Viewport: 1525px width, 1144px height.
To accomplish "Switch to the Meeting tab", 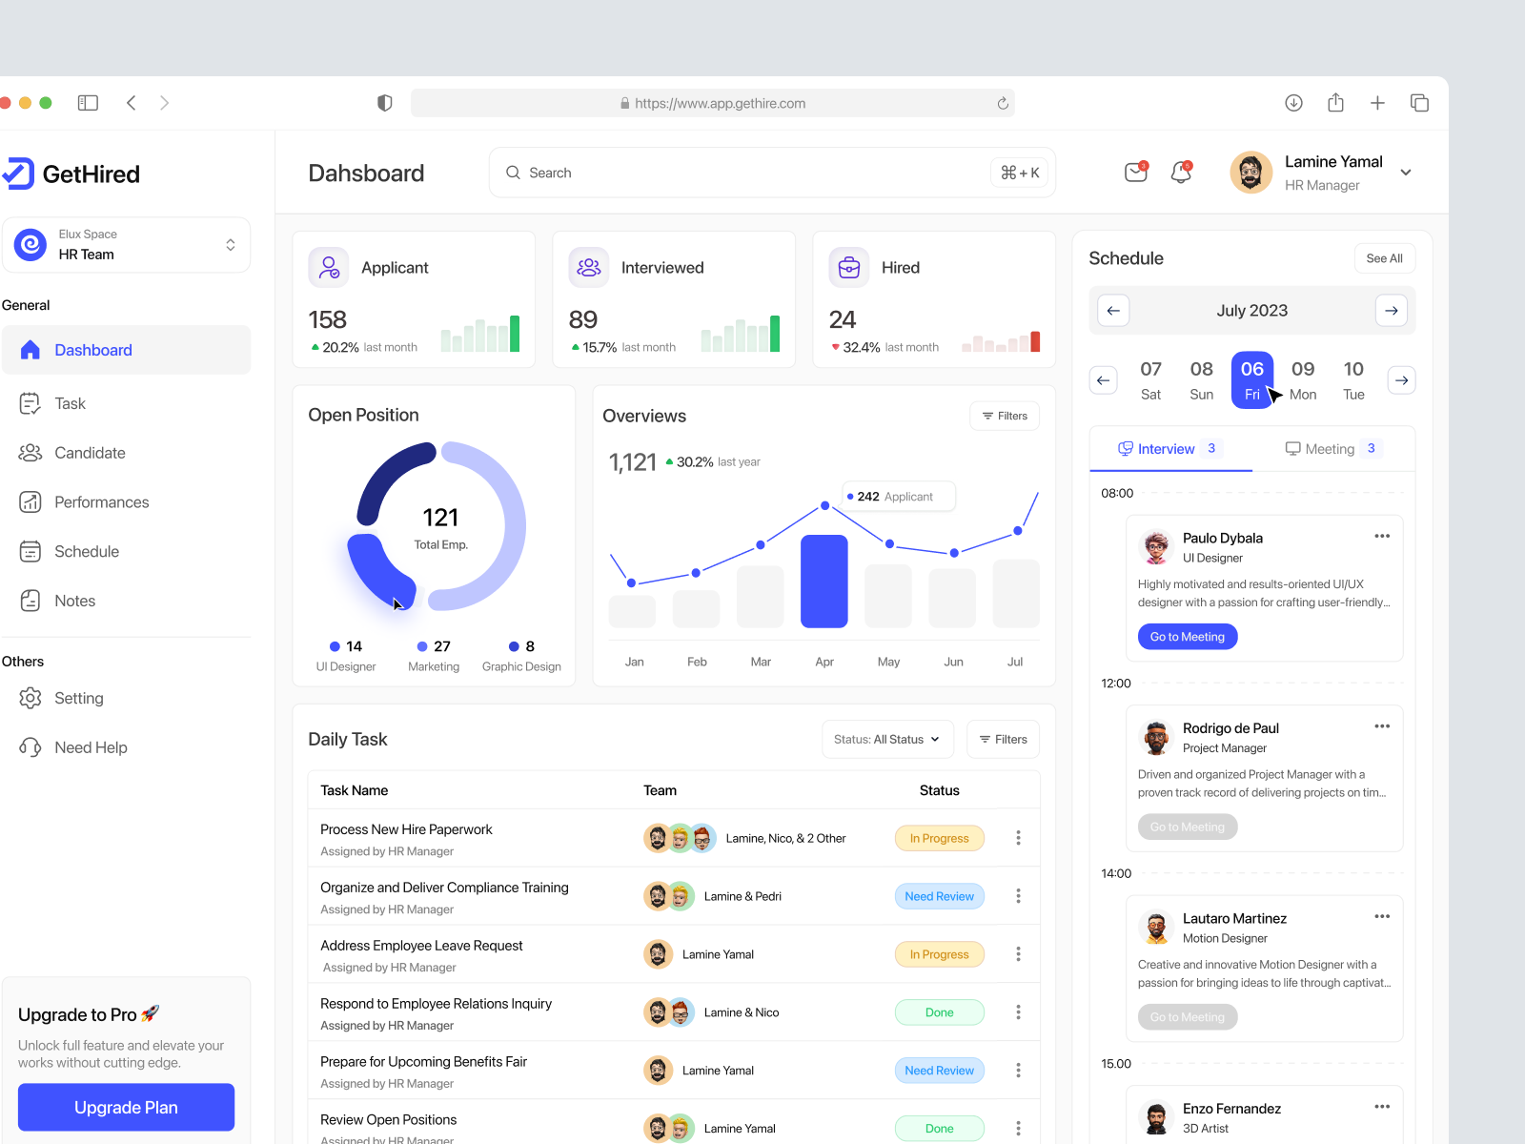I will [1331, 448].
